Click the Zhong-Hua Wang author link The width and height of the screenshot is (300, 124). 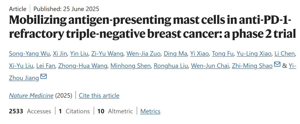83,66
